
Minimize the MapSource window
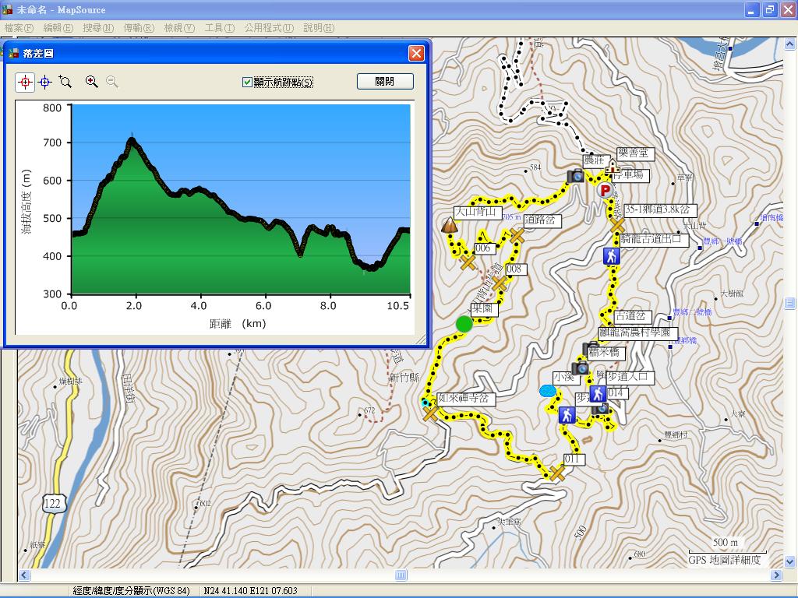pos(752,9)
